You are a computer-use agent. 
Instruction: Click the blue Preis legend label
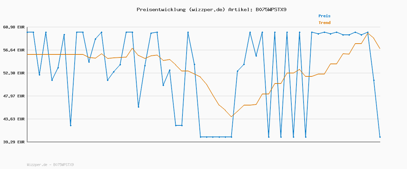[x=324, y=16]
